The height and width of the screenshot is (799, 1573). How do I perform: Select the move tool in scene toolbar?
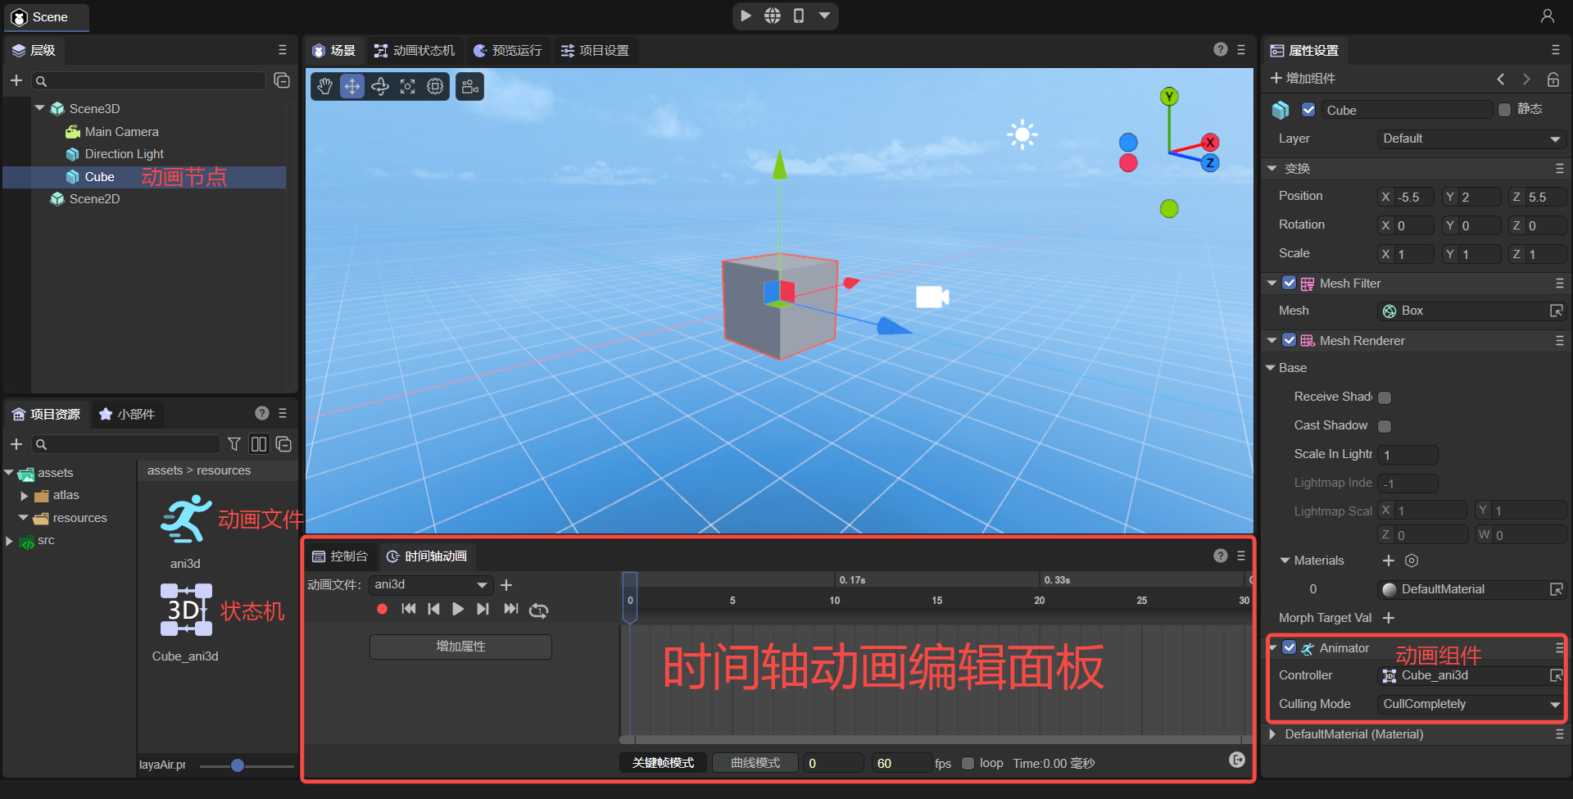(352, 86)
